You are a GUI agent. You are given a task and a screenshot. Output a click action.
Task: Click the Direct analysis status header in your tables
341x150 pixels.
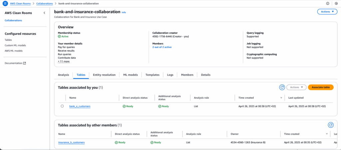pyautogui.click(x=135, y=98)
